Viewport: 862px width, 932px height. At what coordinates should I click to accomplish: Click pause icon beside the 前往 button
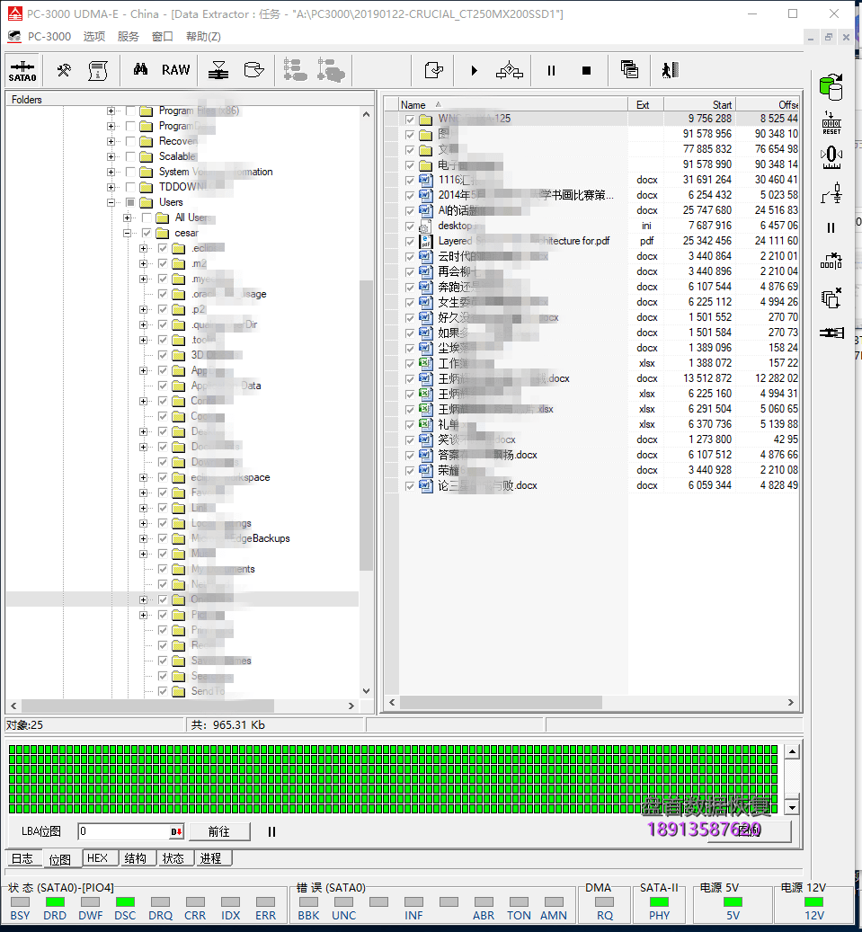click(271, 831)
